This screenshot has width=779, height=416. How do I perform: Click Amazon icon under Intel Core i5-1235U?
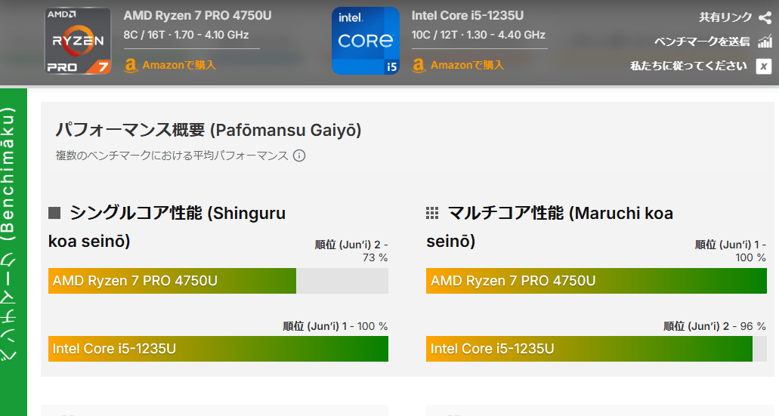click(x=419, y=66)
